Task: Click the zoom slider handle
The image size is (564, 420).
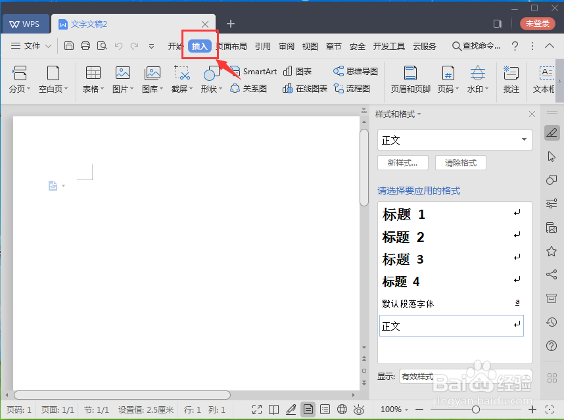Action: click(476, 409)
